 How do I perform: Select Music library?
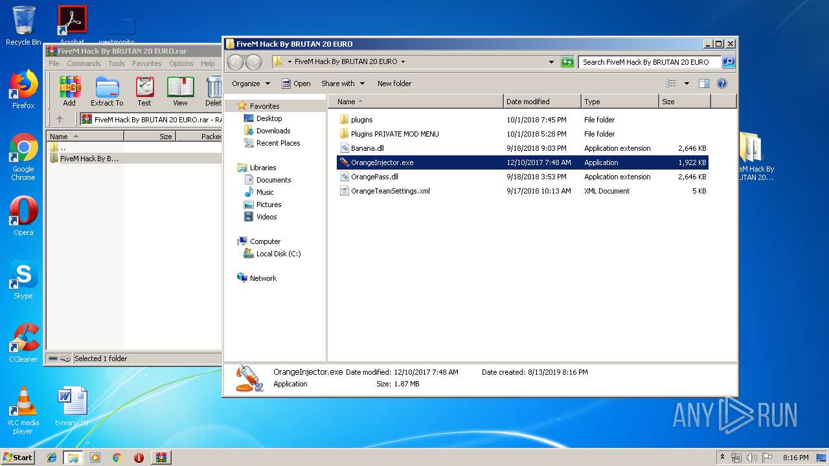pos(265,192)
